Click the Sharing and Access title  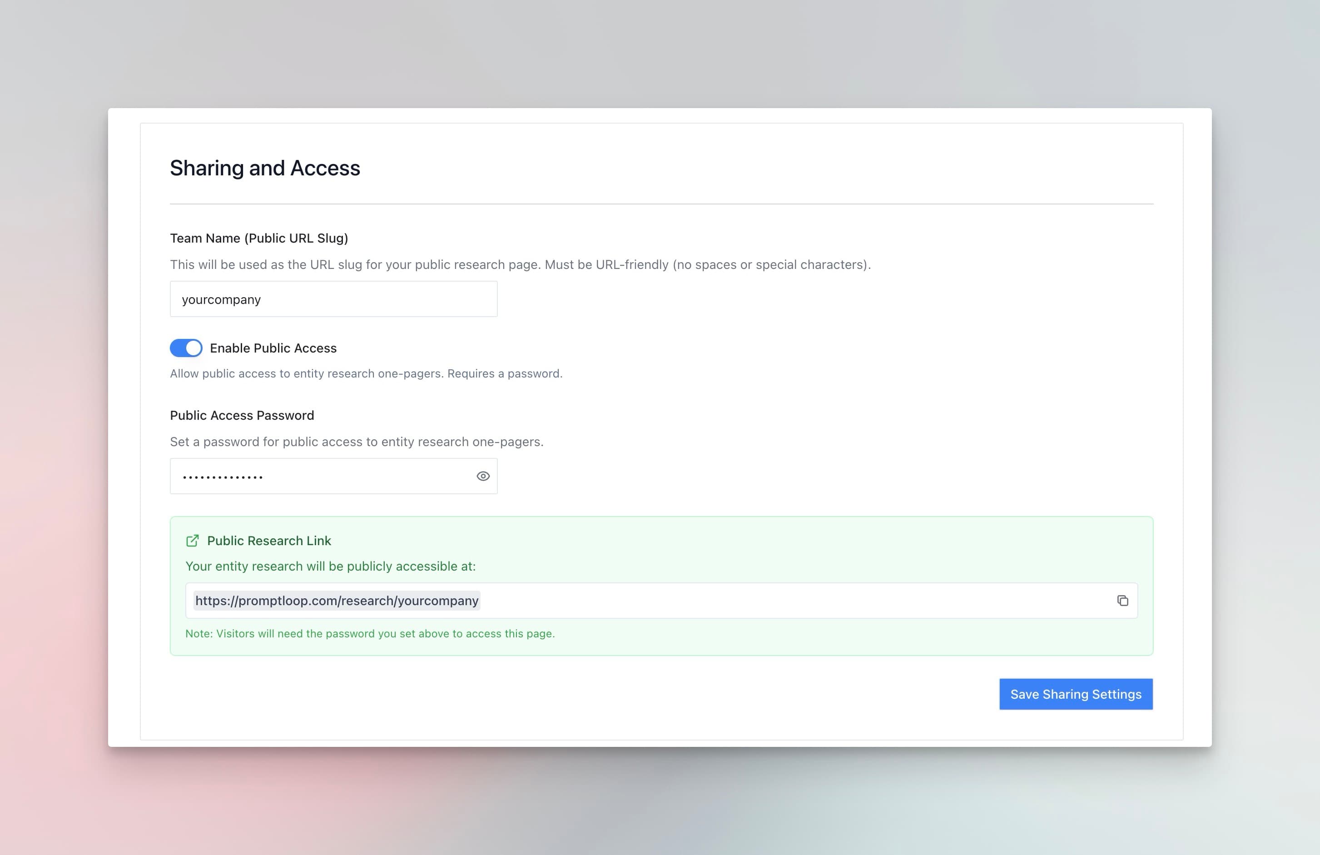[x=264, y=168]
